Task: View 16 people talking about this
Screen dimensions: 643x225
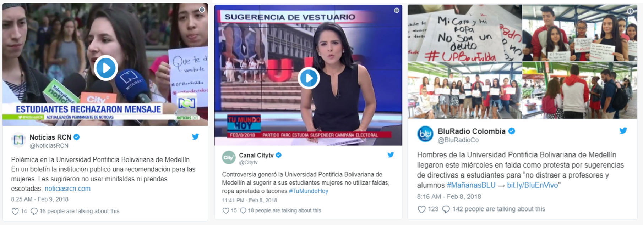Action: (79, 211)
